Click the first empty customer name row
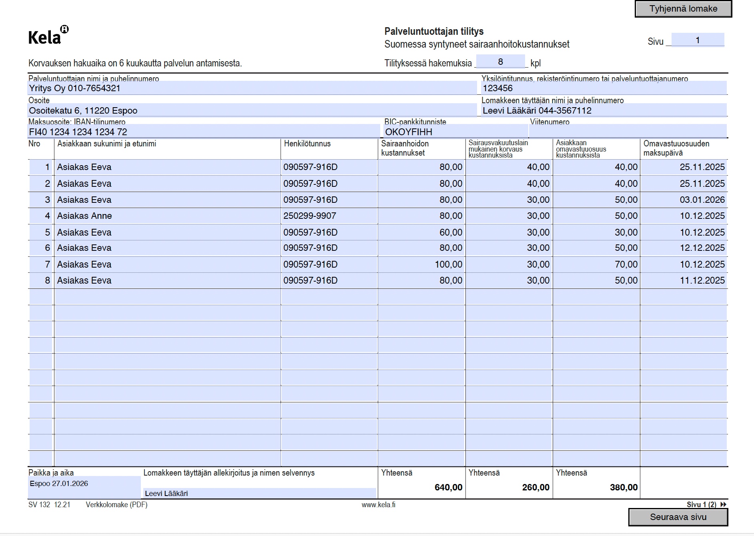 pyautogui.click(x=167, y=297)
